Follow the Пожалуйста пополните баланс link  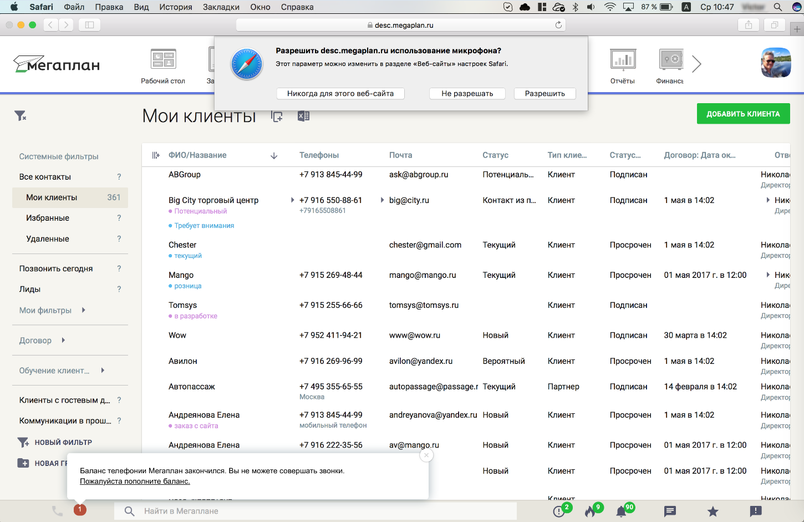[x=135, y=482]
